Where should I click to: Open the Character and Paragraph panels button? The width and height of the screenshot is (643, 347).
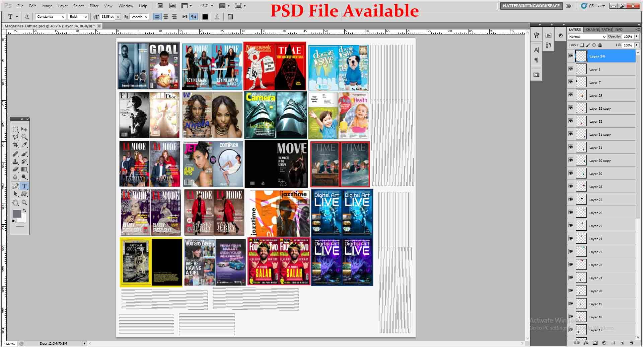pos(230,17)
